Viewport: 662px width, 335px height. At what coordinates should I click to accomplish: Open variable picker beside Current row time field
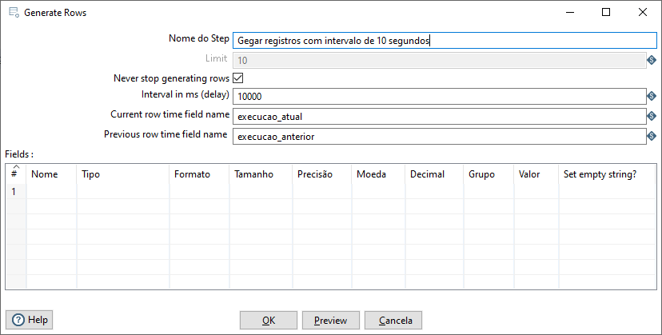point(652,116)
